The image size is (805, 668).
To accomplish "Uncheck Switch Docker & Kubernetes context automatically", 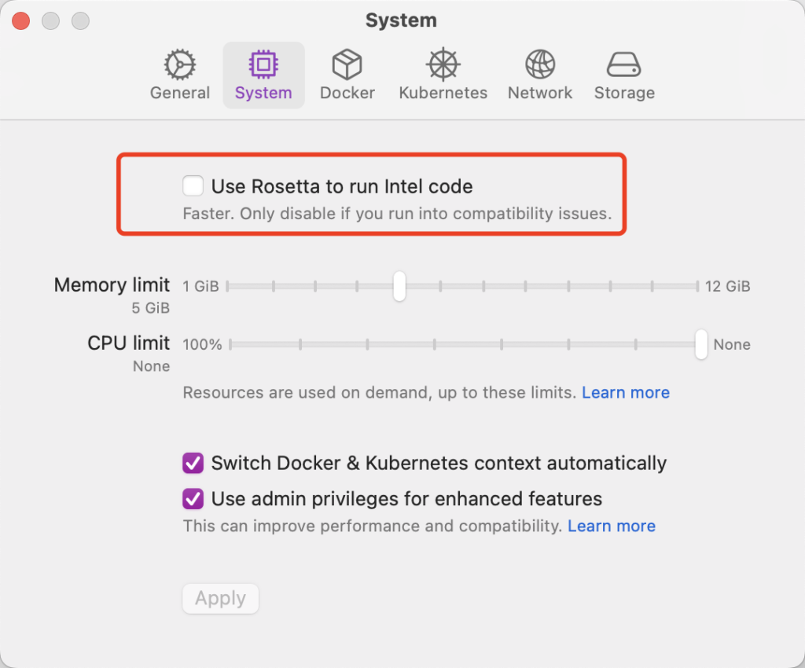I will 193,463.
